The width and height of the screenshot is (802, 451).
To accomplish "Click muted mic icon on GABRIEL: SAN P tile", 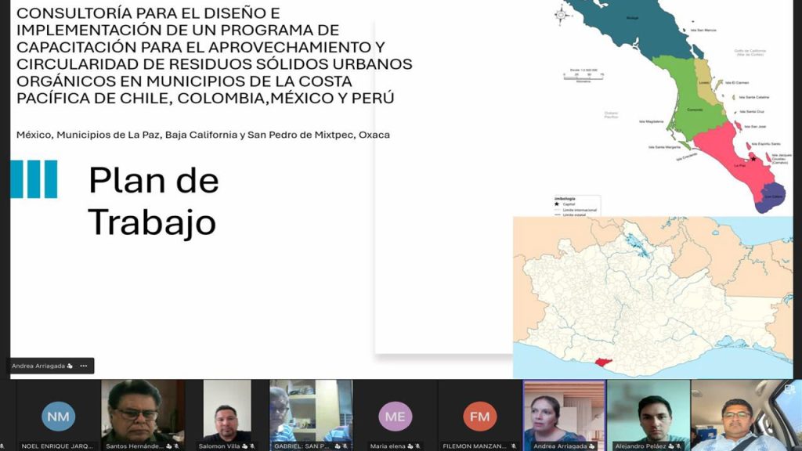I will point(345,446).
